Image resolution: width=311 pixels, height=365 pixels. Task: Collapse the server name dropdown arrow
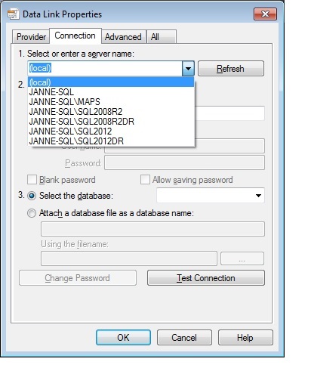click(x=188, y=68)
